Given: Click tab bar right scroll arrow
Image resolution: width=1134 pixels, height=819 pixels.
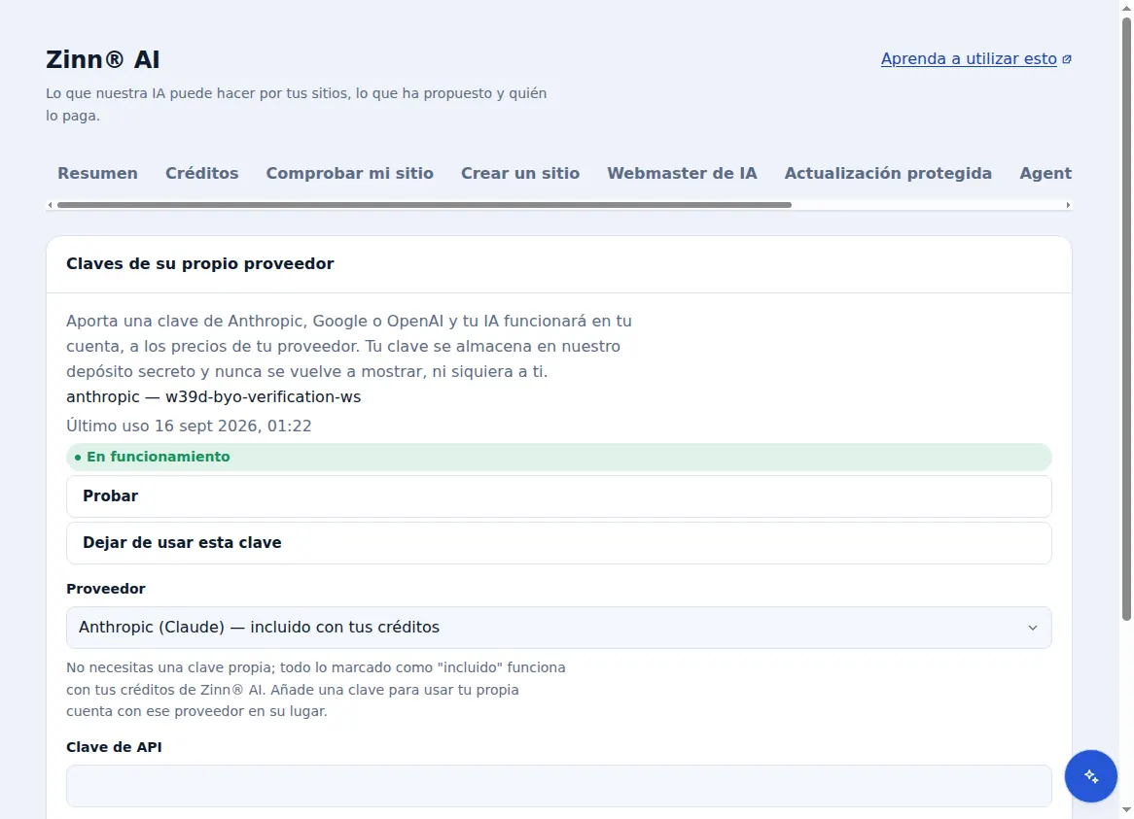Looking at the screenshot, I should pos(1068,205).
